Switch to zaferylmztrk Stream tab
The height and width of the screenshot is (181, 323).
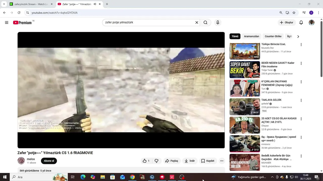pyautogui.click(x=31, y=4)
